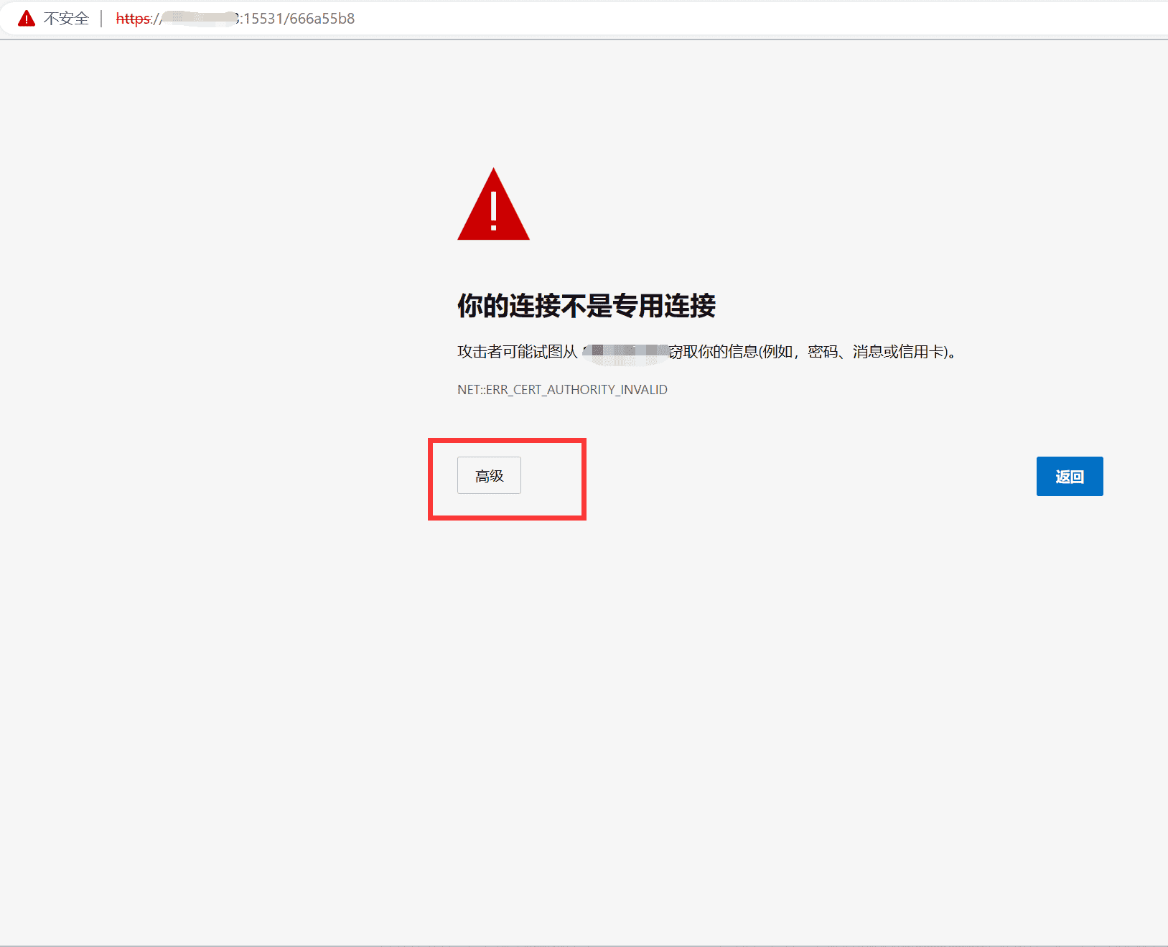This screenshot has width=1168, height=947.
Task: Select the 不安全 security status indicator
Action: 66,18
